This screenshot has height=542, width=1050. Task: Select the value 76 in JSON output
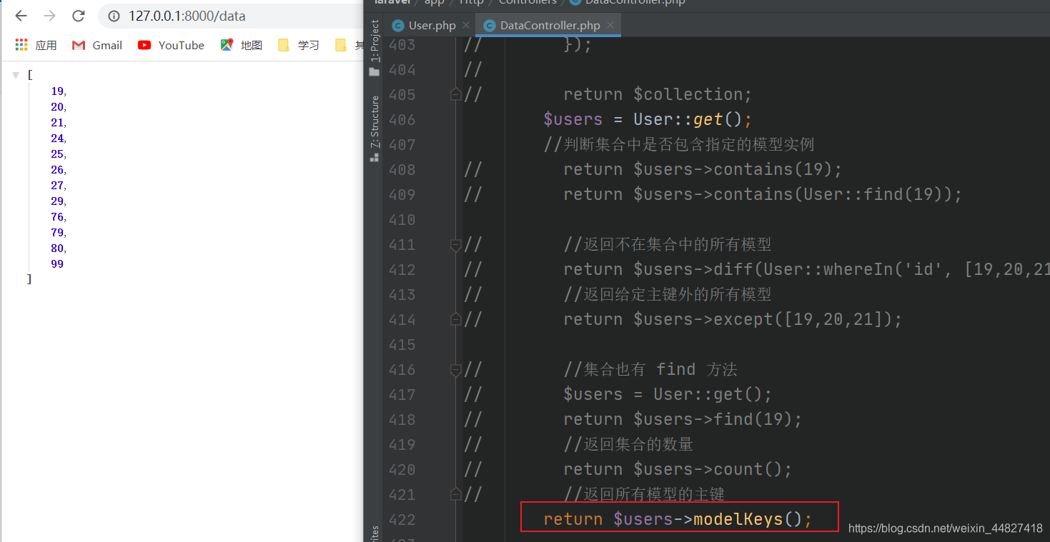pos(57,217)
